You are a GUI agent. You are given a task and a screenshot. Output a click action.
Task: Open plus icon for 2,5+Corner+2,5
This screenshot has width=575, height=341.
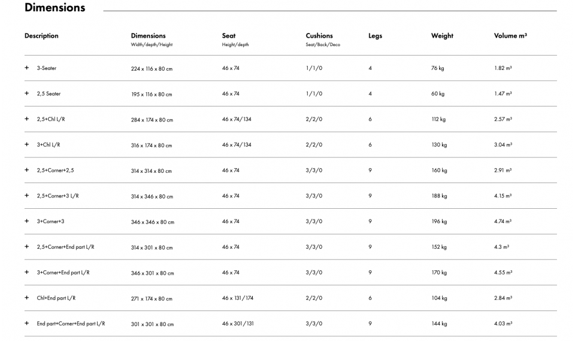point(26,170)
